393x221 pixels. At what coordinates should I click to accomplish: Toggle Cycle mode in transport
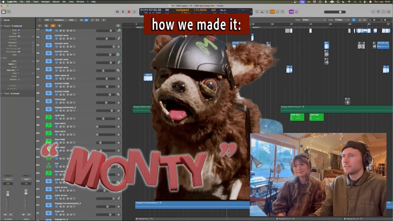click(x=134, y=12)
